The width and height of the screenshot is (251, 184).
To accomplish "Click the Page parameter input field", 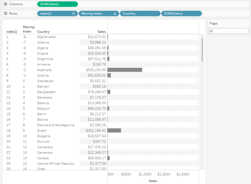I will click(x=228, y=31).
